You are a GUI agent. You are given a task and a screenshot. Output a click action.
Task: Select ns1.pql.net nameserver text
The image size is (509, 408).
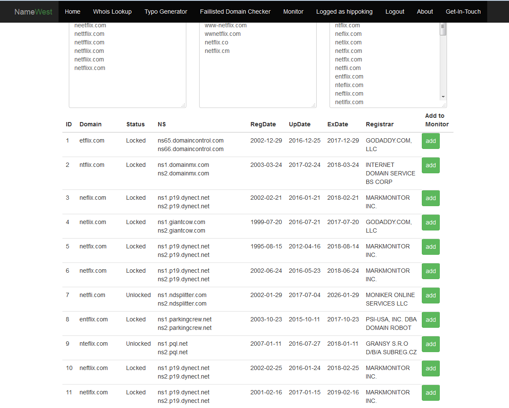(173, 344)
